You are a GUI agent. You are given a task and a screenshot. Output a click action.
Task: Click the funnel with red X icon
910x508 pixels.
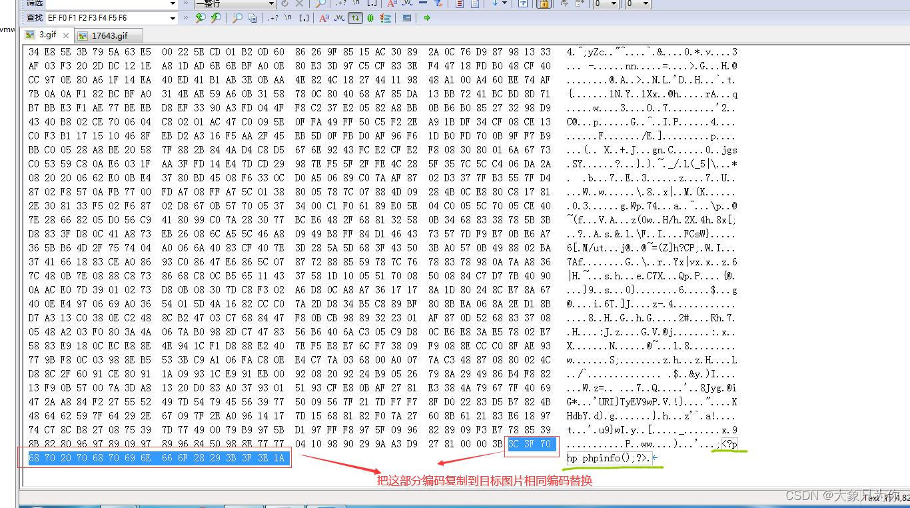pyautogui.click(x=438, y=3)
